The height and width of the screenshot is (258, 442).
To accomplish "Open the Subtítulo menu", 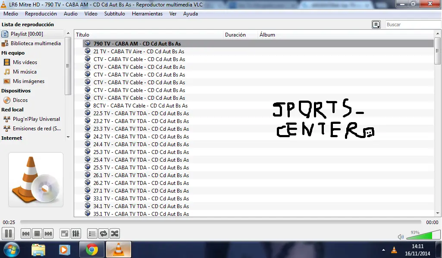I will pyautogui.click(x=114, y=14).
